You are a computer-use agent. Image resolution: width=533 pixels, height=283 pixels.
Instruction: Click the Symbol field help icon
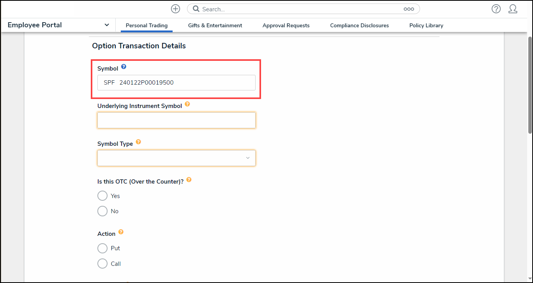point(124,67)
